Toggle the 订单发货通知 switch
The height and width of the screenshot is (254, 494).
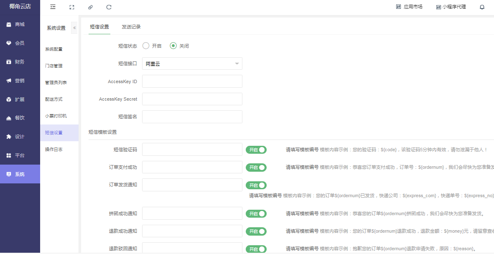click(x=256, y=185)
